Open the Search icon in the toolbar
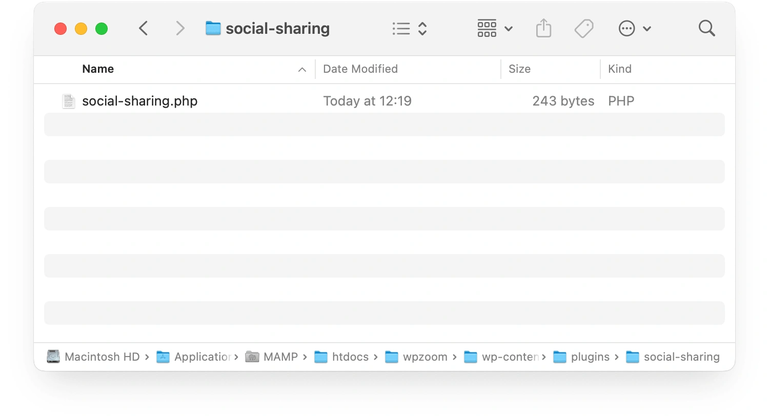 706,28
